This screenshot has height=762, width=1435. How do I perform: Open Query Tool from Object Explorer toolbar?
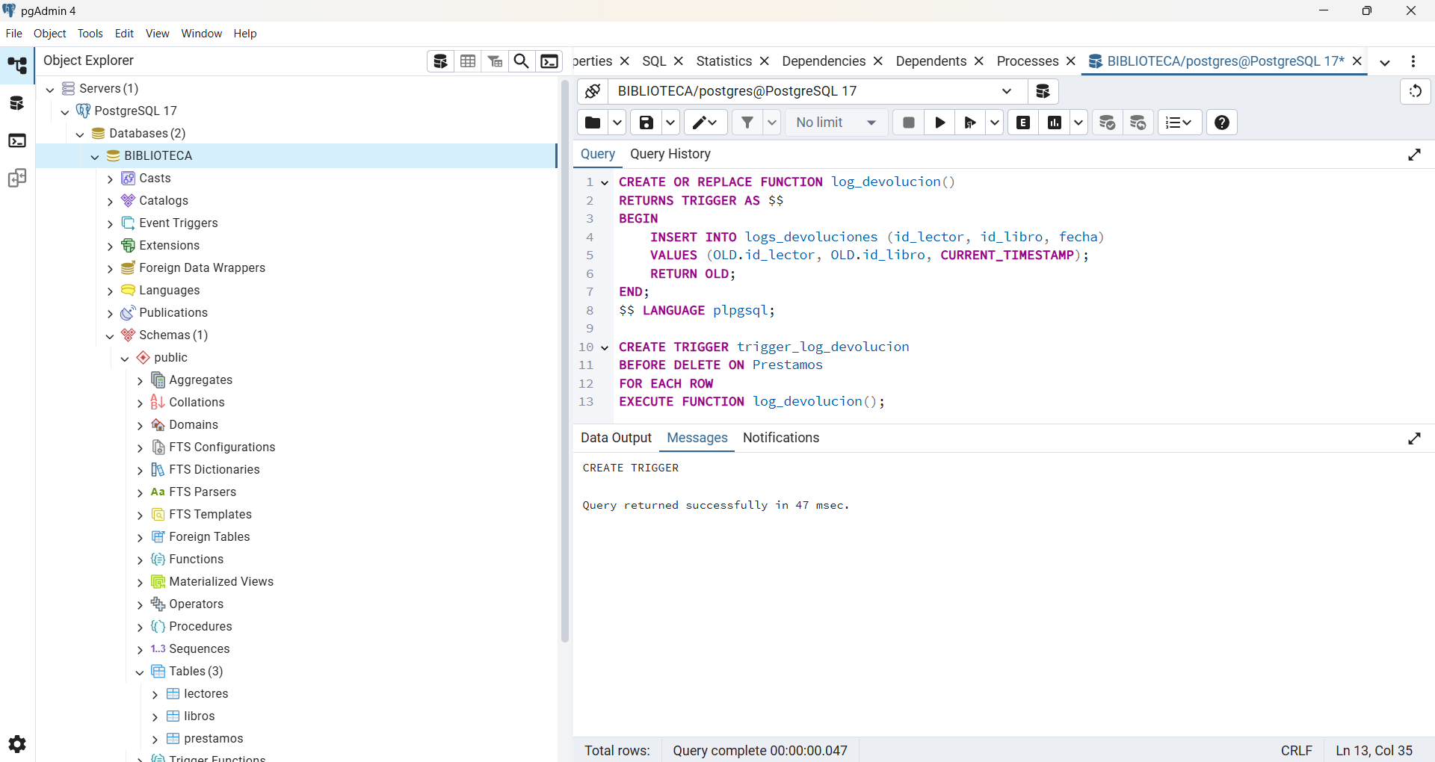pyautogui.click(x=441, y=61)
